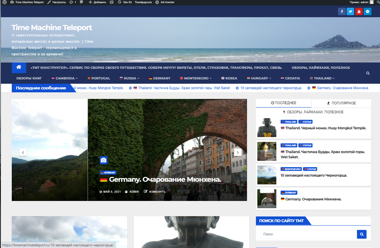
Task: Click GERMANY badge in sidebar list
Action: [289, 193]
